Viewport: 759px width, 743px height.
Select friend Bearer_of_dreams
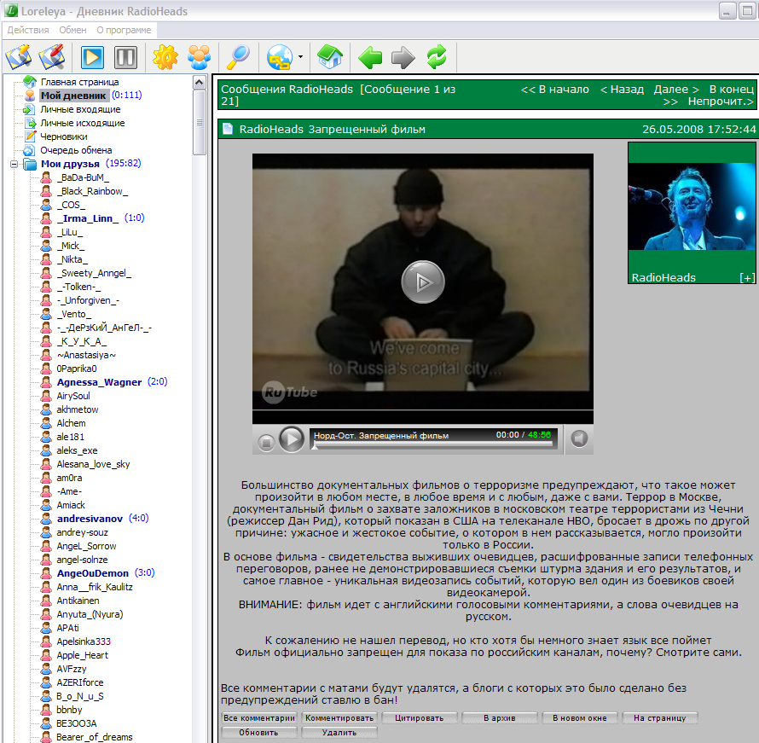coord(95,737)
